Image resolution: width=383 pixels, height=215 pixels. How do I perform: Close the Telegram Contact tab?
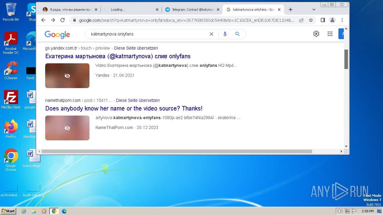(x=218, y=10)
